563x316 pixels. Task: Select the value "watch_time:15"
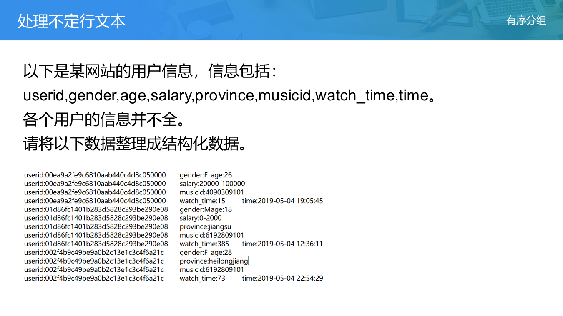click(202, 201)
